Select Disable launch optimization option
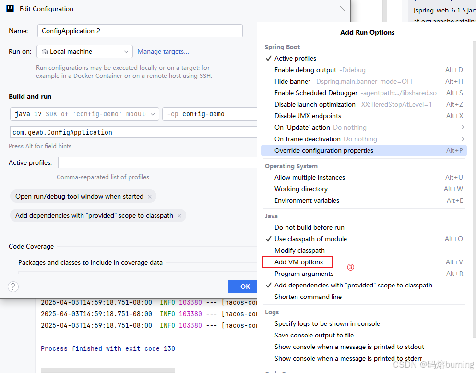The image size is (476, 373). pos(364,105)
